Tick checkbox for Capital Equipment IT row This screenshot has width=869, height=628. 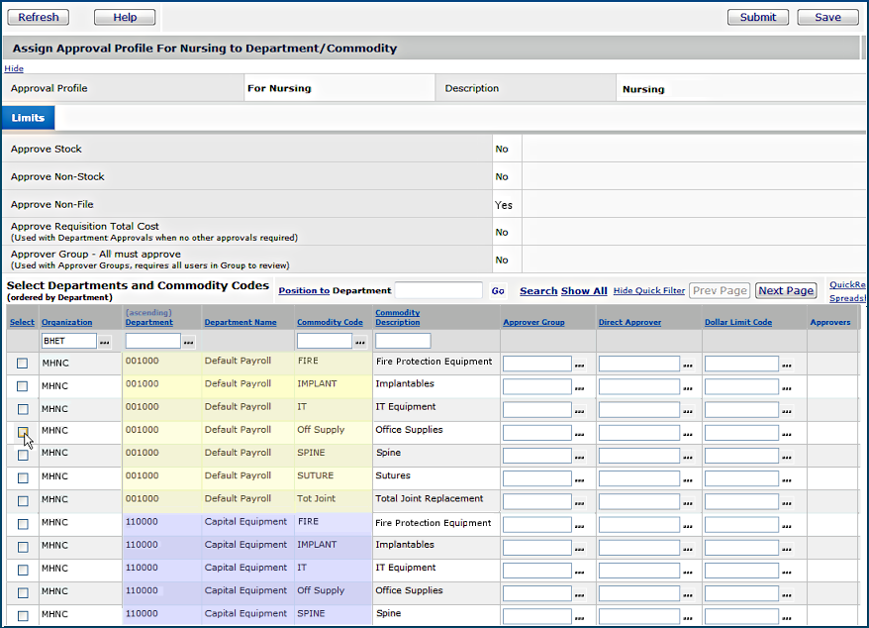23,570
